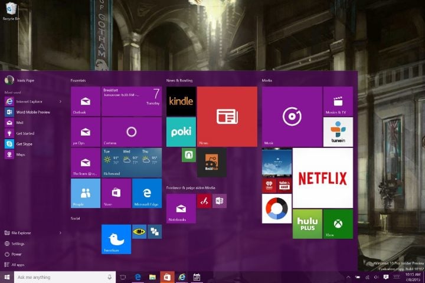Image resolution: width=425 pixels, height=283 pixels.
Task: Open the People tile
Action: click(86, 193)
